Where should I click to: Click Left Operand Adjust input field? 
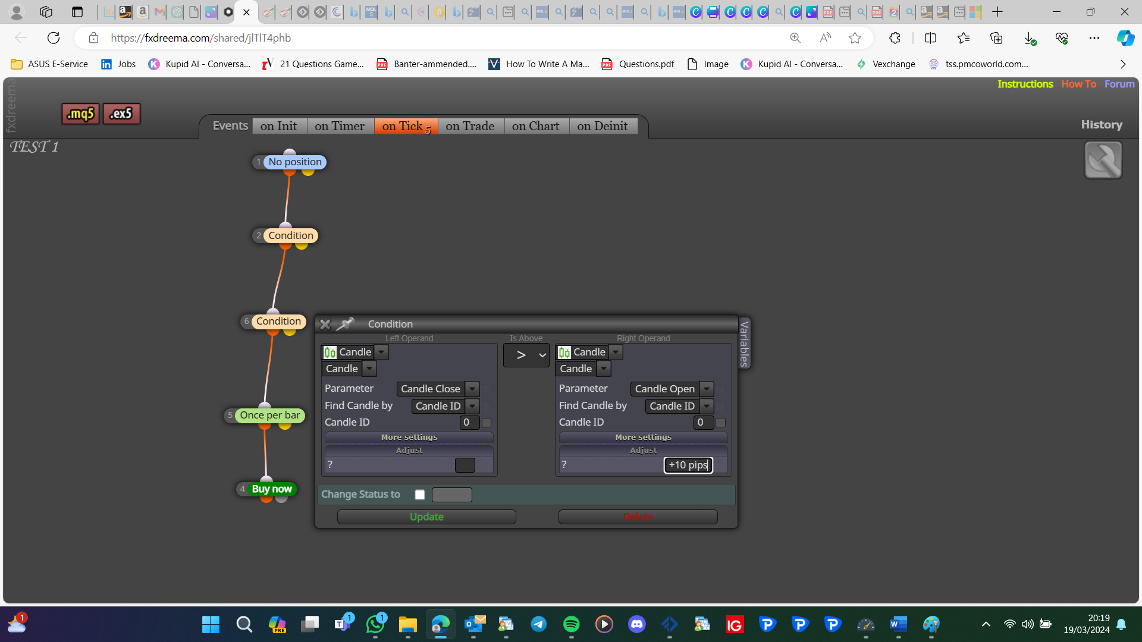(x=465, y=465)
